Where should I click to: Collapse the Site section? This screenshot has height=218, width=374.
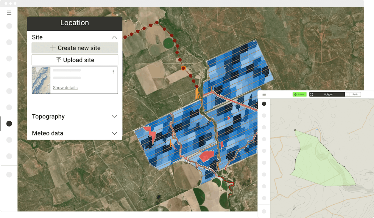click(114, 37)
